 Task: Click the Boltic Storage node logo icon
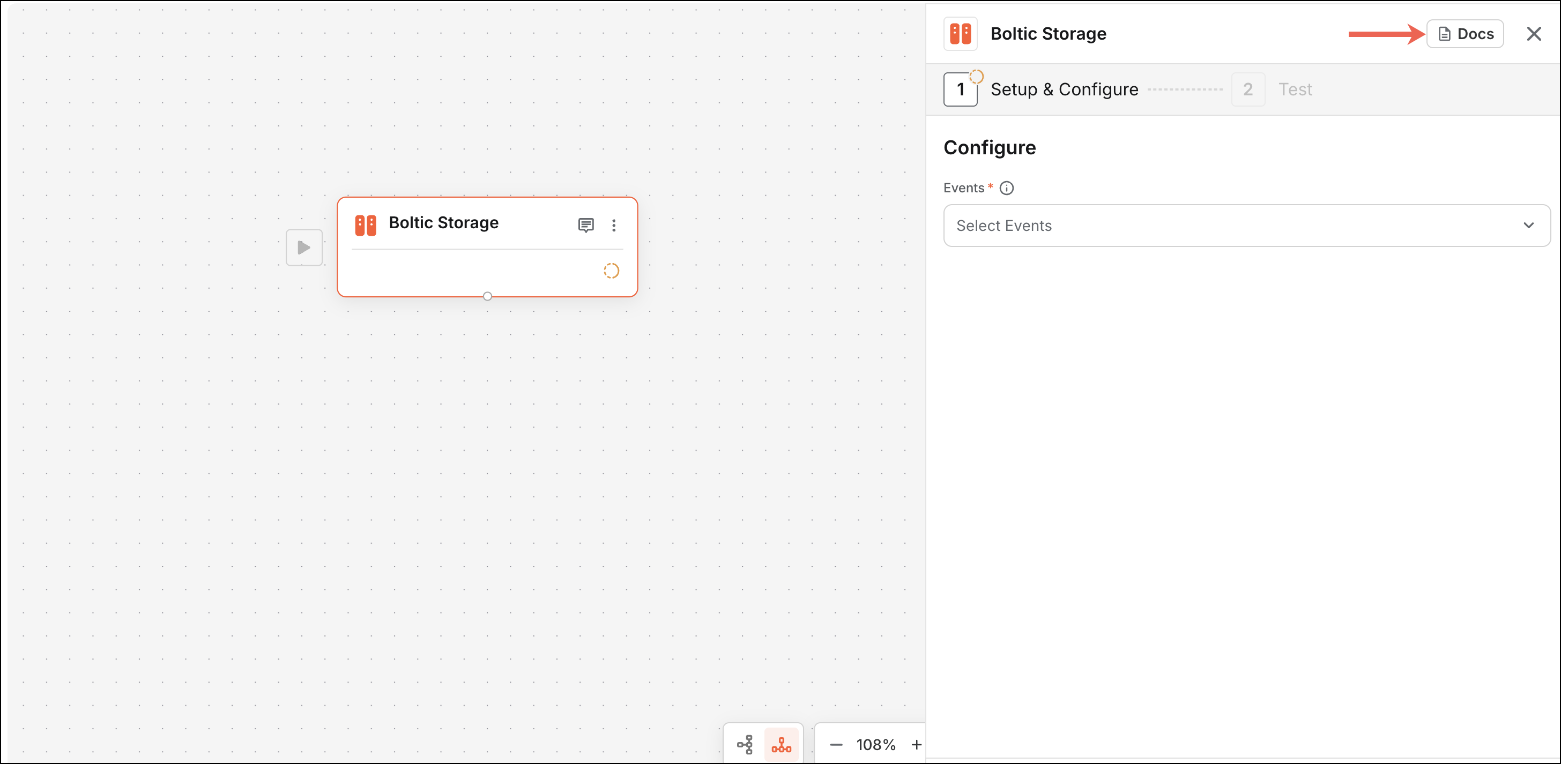coord(366,225)
